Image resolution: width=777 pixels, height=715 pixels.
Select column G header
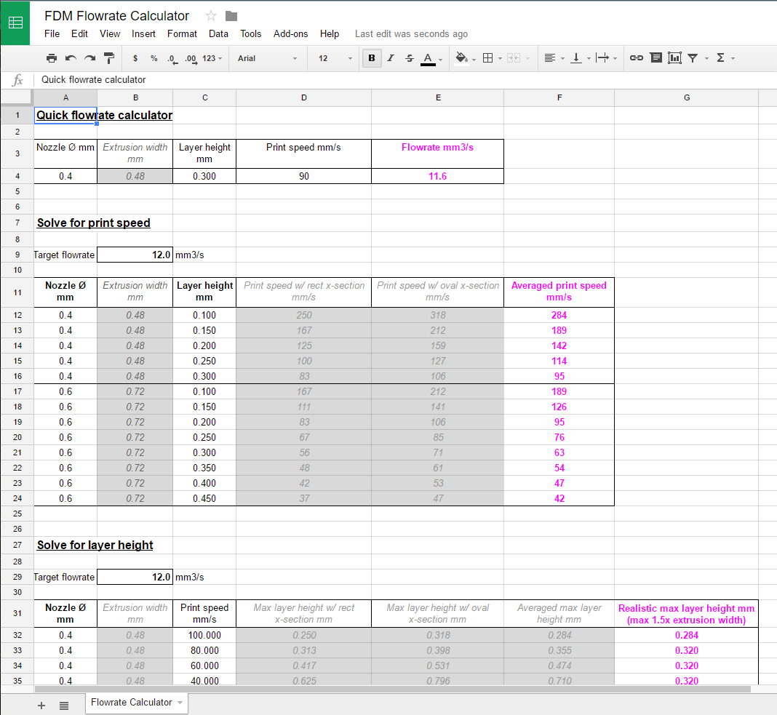pyautogui.click(x=686, y=97)
